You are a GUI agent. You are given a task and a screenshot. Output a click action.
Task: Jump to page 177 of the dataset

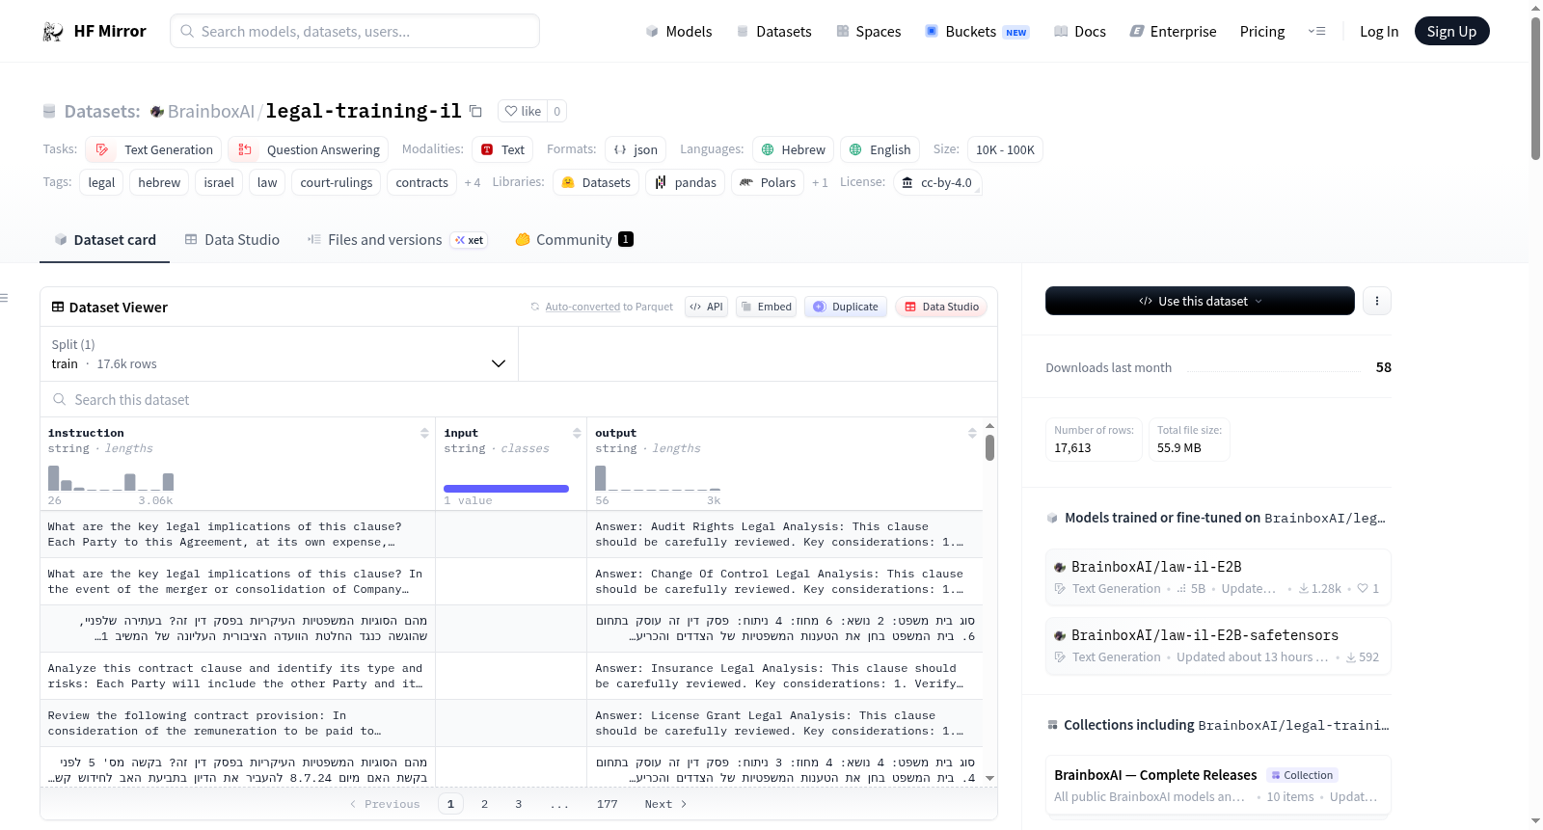[608, 804]
